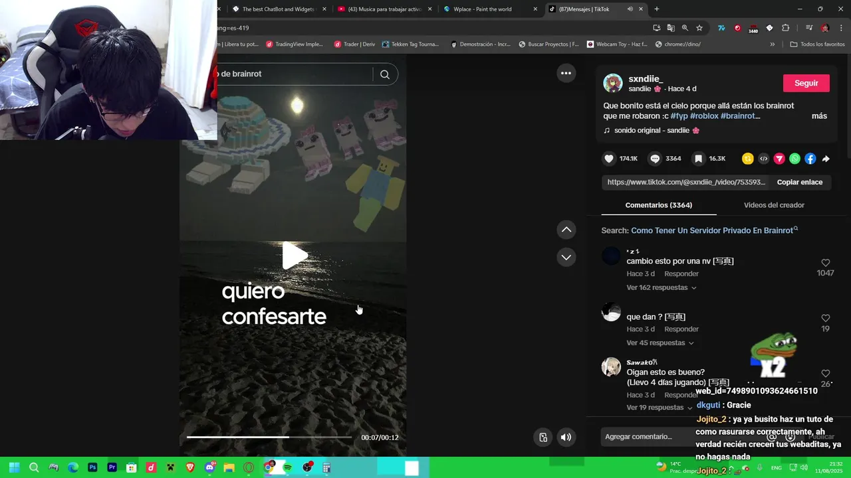Open the sxndiie_ username link

pyautogui.click(x=646, y=79)
